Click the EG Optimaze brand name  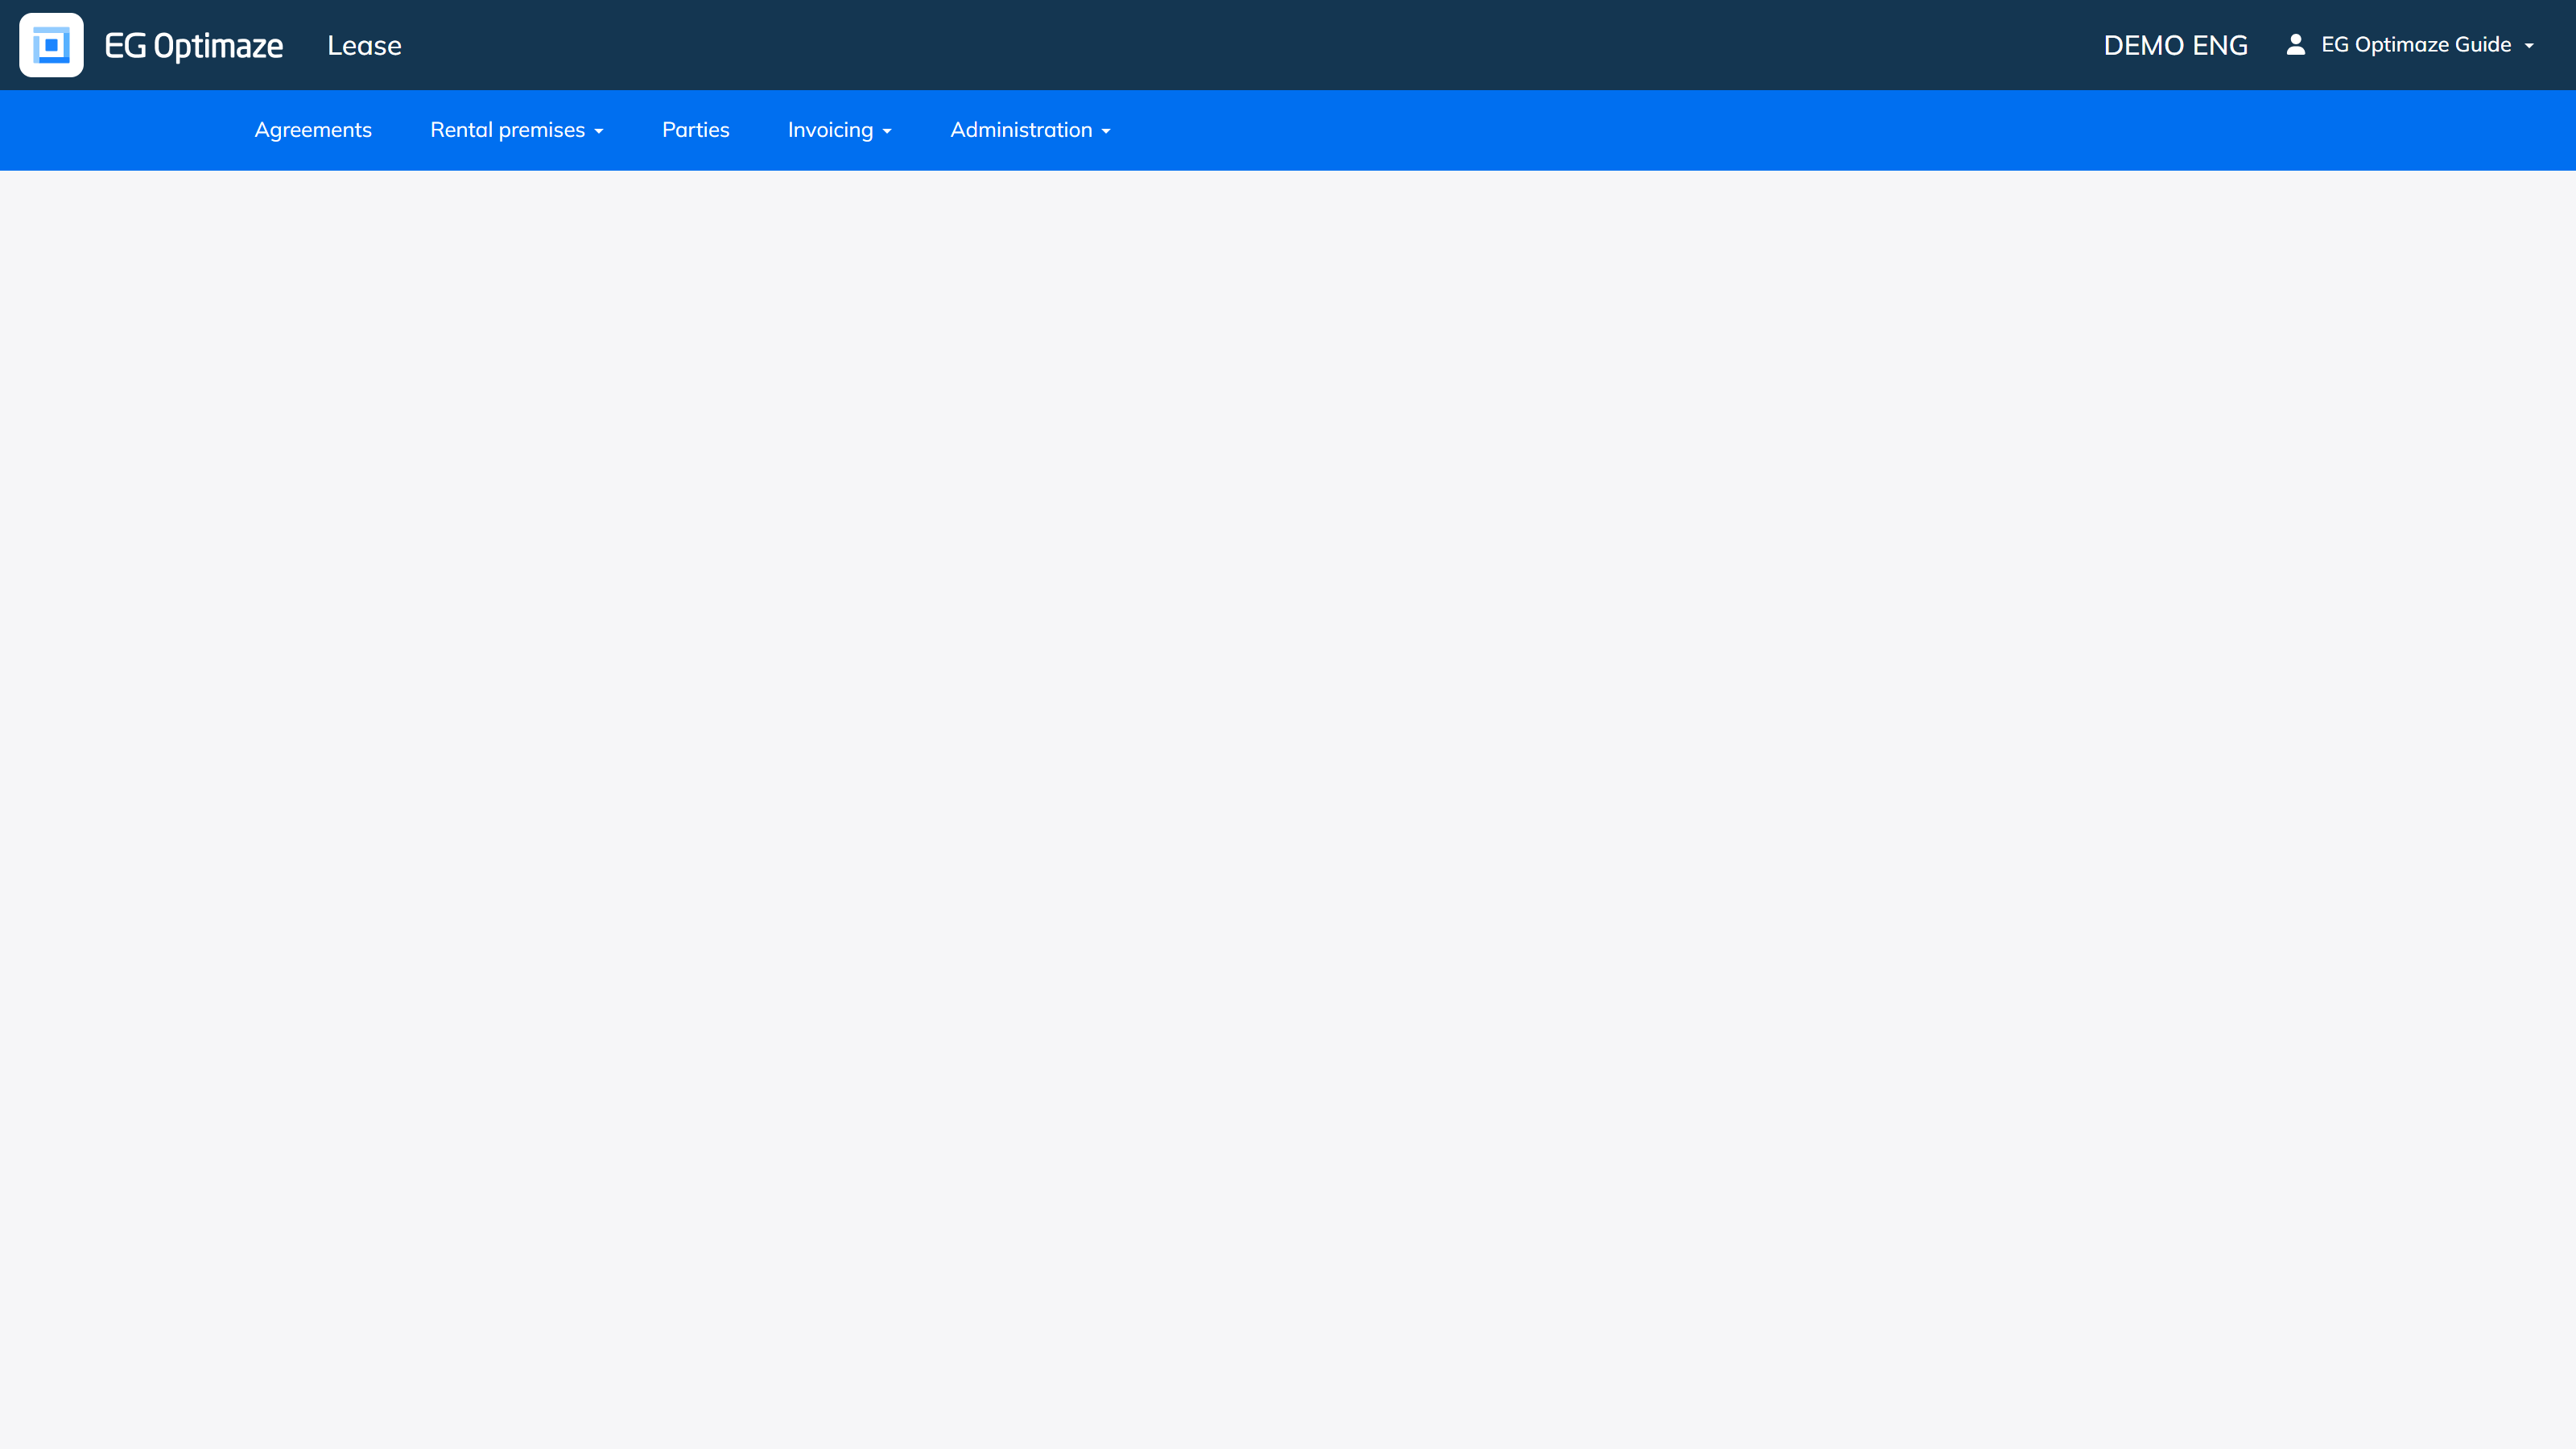click(x=194, y=46)
